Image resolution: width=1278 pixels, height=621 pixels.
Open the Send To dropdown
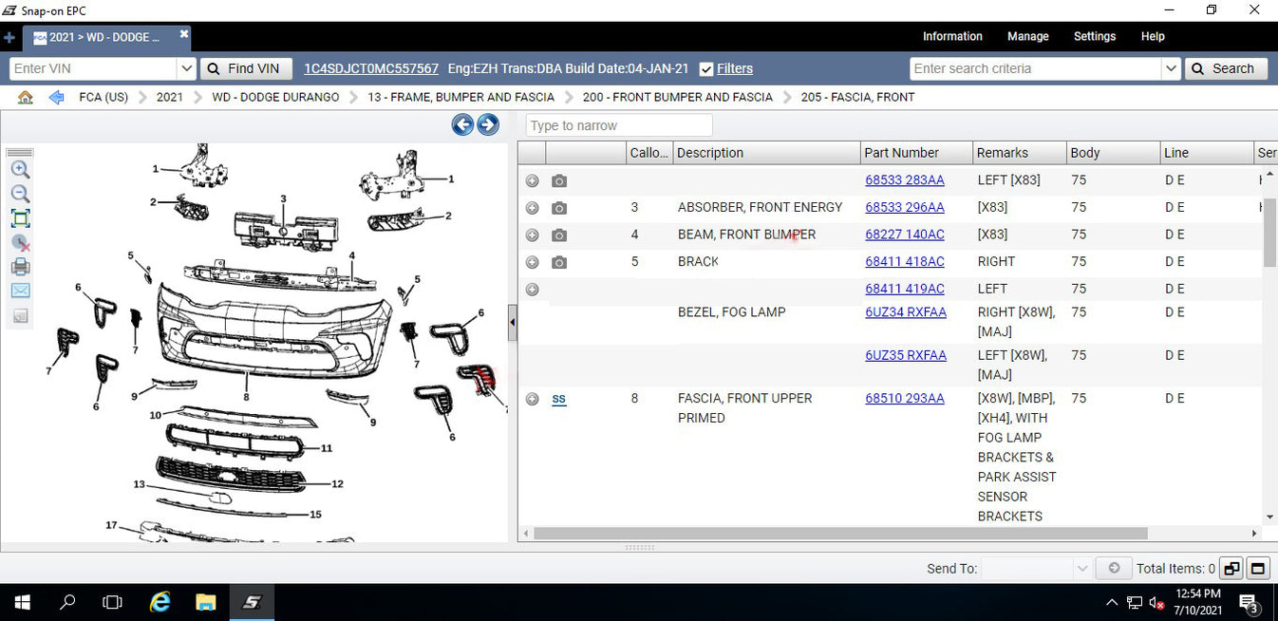tap(1081, 568)
